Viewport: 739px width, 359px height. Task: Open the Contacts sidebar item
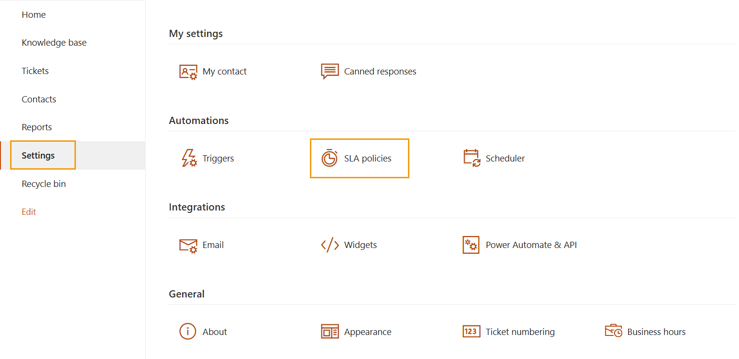click(39, 99)
